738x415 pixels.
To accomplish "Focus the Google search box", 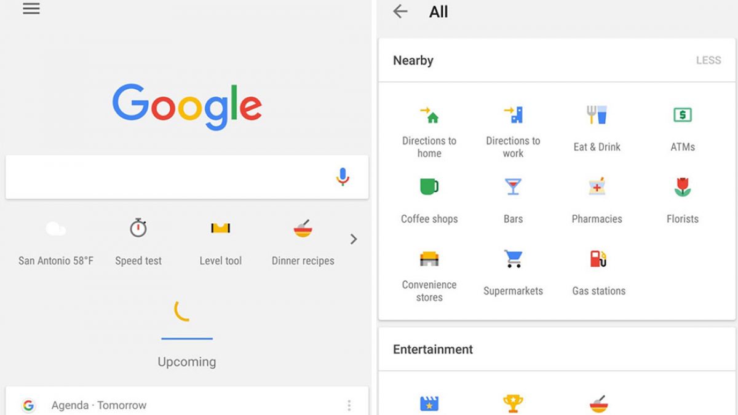I will coord(187,177).
